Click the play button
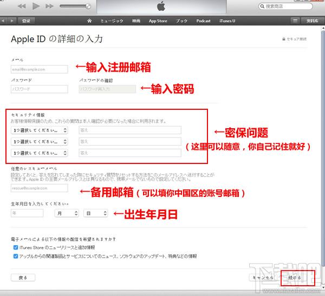 point(36,6)
